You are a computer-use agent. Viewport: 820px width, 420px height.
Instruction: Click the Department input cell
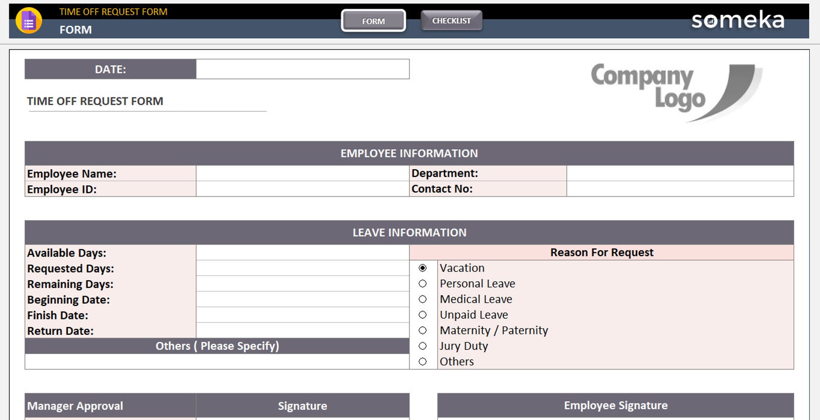pos(680,173)
